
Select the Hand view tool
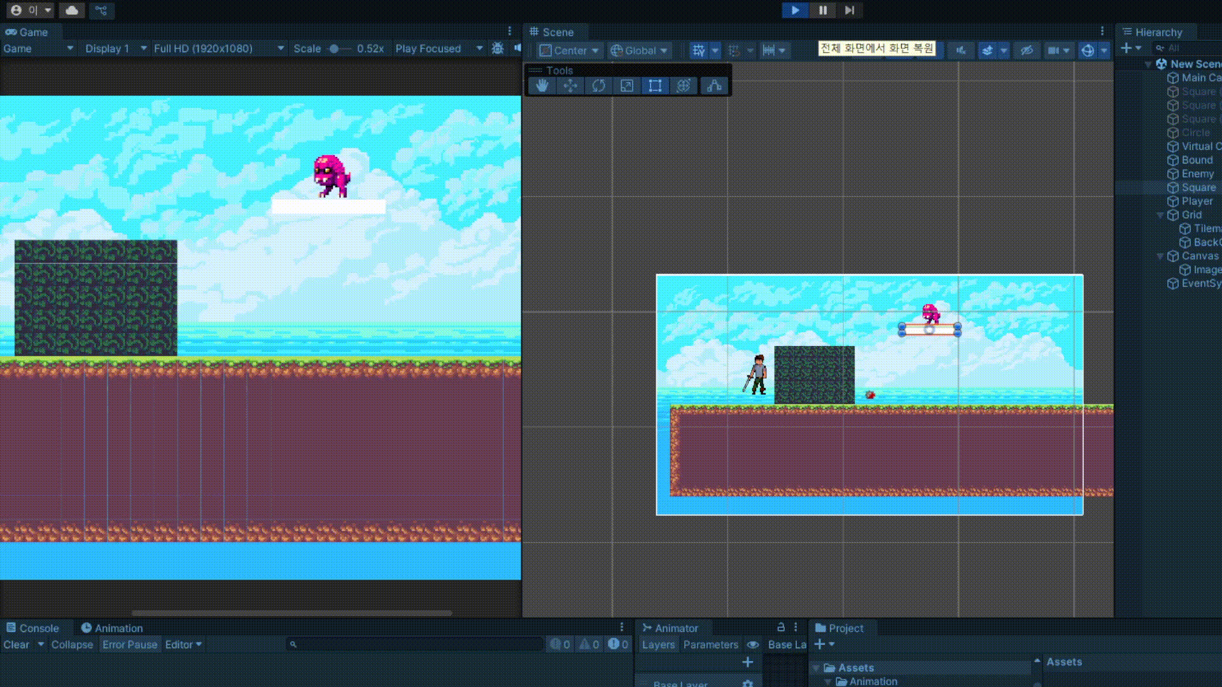(x=542, y=86)
